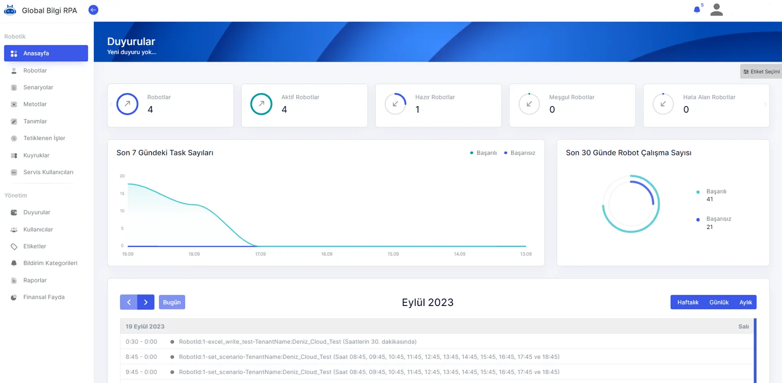Click the Aktif Robotlar teal arrow icon
The height and width of the screenshot is (383, 782).
pos(261,104)
